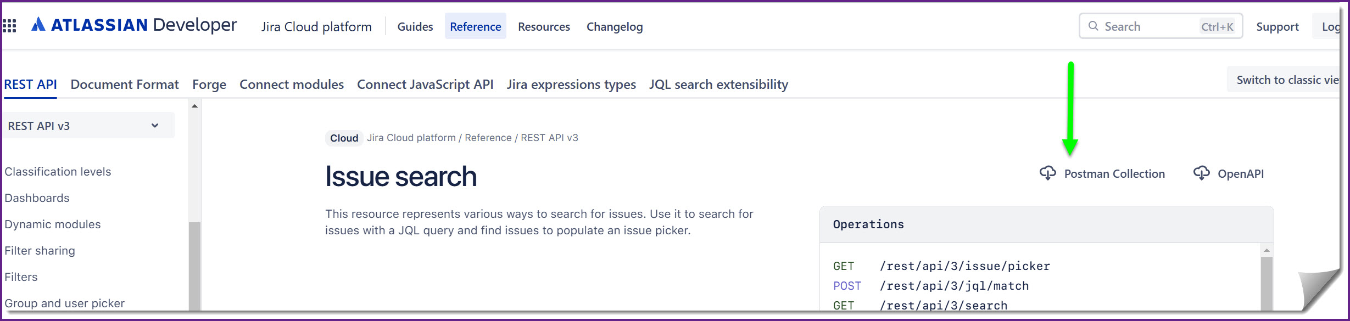Select Dashboards in the sidebar

tap(37, 198)
